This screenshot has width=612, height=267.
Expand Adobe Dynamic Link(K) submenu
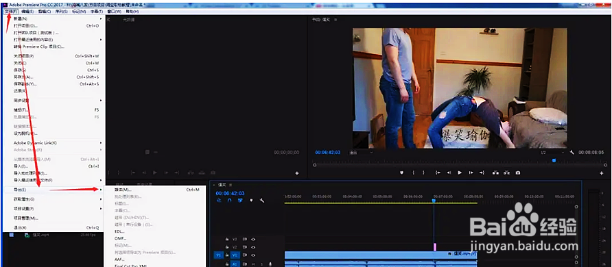(x=54, y=143)
